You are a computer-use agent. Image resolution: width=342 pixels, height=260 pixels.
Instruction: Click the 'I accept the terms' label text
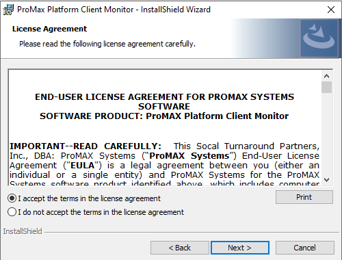[90, 198]
